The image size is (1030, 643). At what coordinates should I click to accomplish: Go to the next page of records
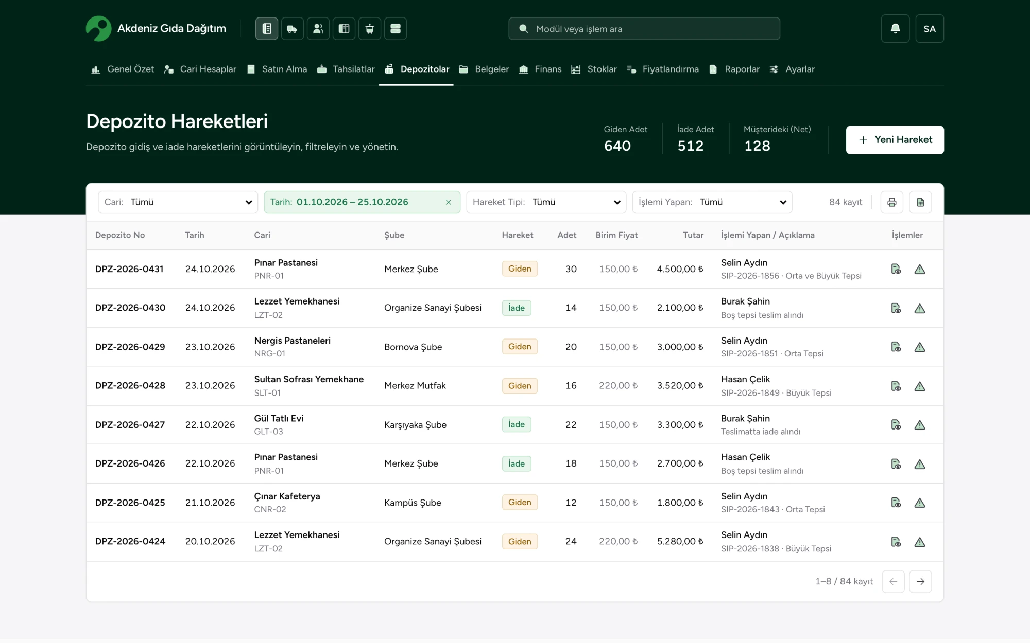tap(920, 581)
